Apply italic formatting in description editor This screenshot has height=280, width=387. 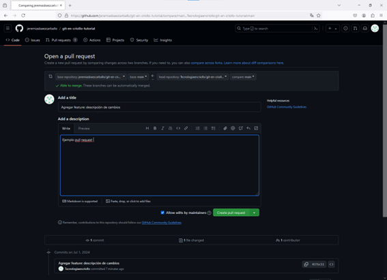162,128
